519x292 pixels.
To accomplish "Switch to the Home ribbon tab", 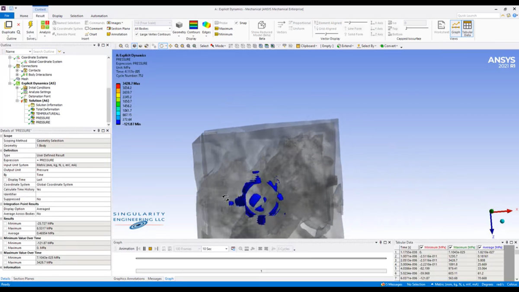I will (x=24, y=16).
